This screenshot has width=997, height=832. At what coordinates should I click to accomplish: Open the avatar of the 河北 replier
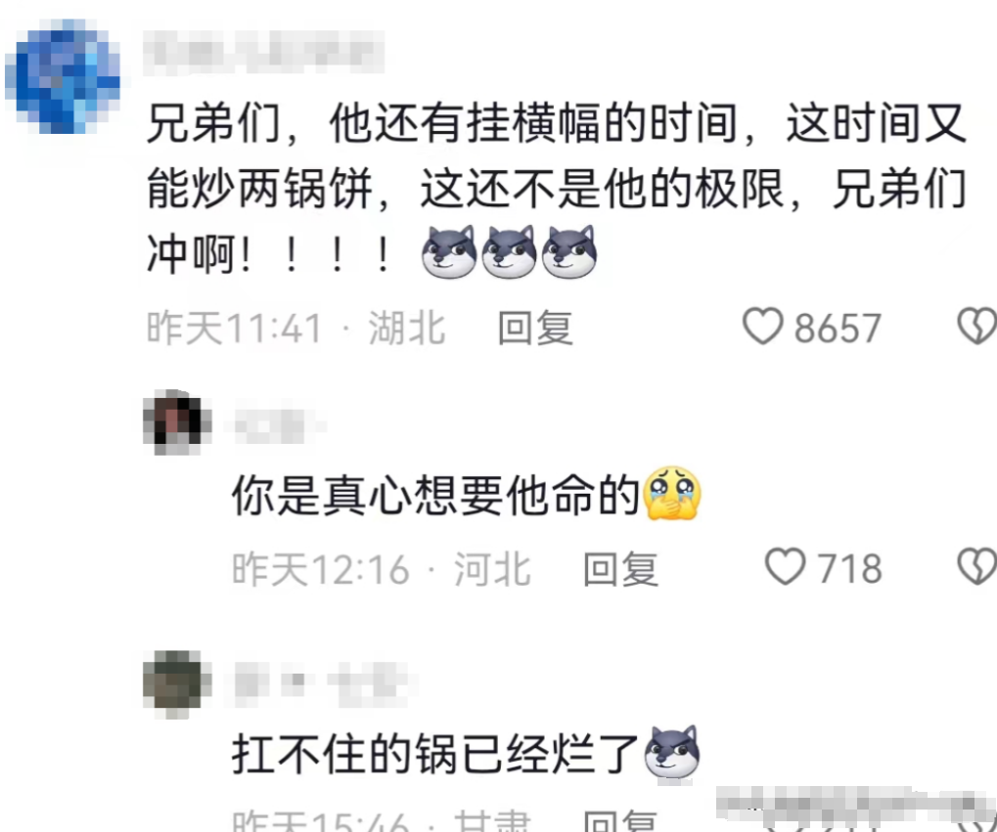pos(177,422)
